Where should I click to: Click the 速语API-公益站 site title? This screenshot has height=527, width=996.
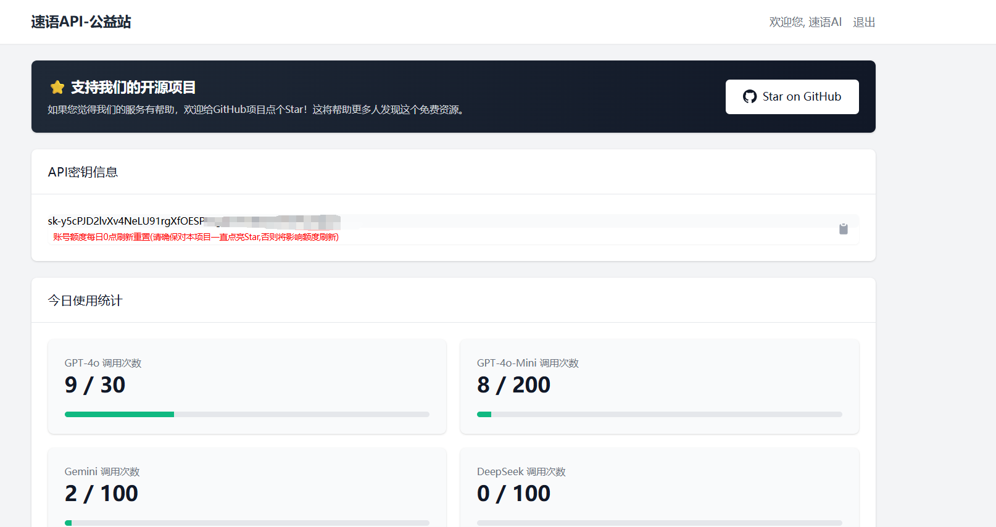click(81, 22)
